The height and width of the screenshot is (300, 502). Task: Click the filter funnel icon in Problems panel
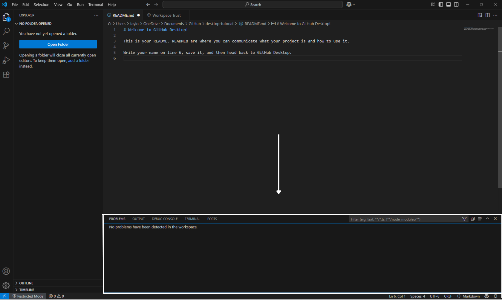464,219
